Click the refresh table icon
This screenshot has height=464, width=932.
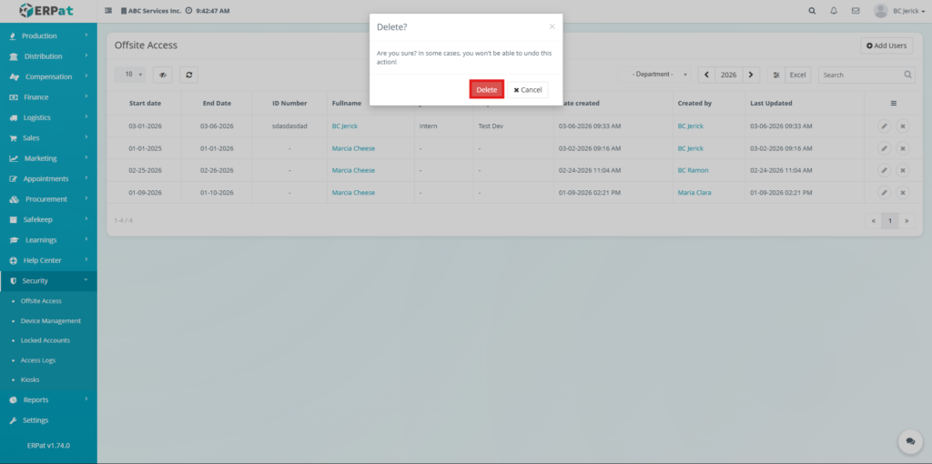[188, 75]
